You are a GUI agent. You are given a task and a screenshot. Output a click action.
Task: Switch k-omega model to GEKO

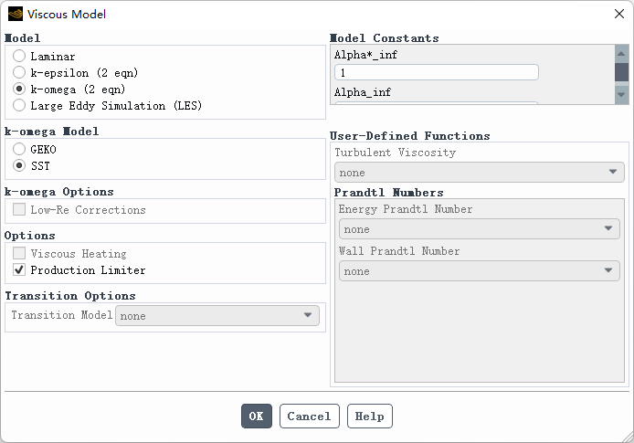point(19,150)
